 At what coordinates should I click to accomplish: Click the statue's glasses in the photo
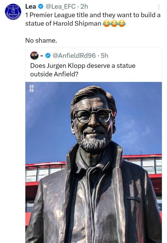coord(93,116)
